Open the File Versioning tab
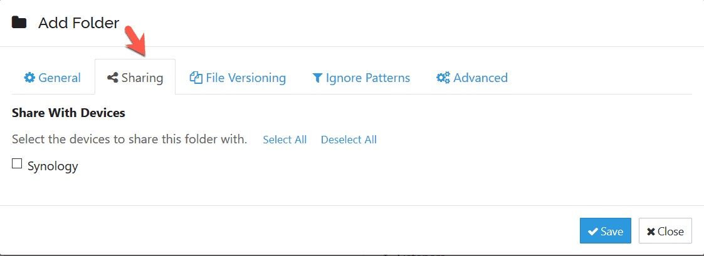 (x=246, y=78)
